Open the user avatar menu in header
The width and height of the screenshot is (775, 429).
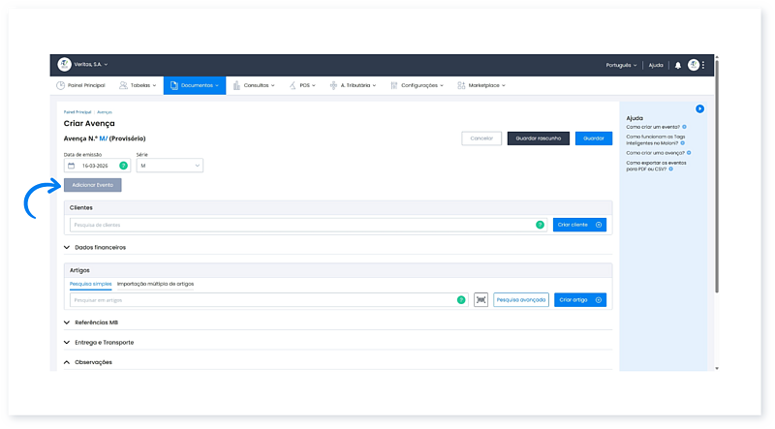coord(694,65)
